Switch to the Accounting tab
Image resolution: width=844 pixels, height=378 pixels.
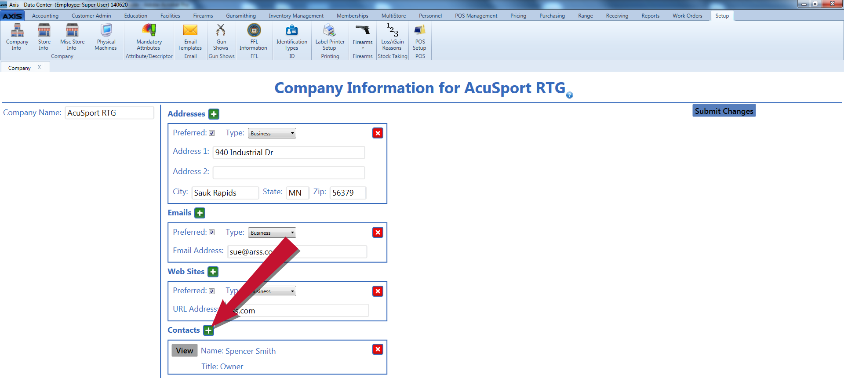point(45,16)
